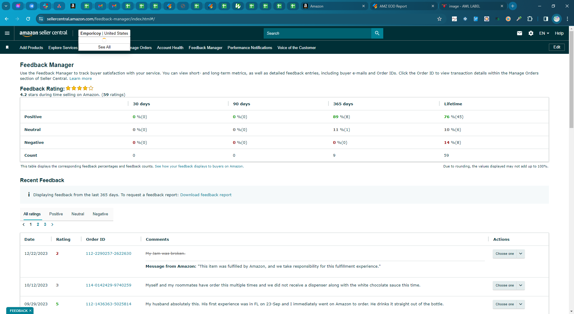Click the browser address bar URL
This screenshot has width=574, height=314.
click(101, 19)
